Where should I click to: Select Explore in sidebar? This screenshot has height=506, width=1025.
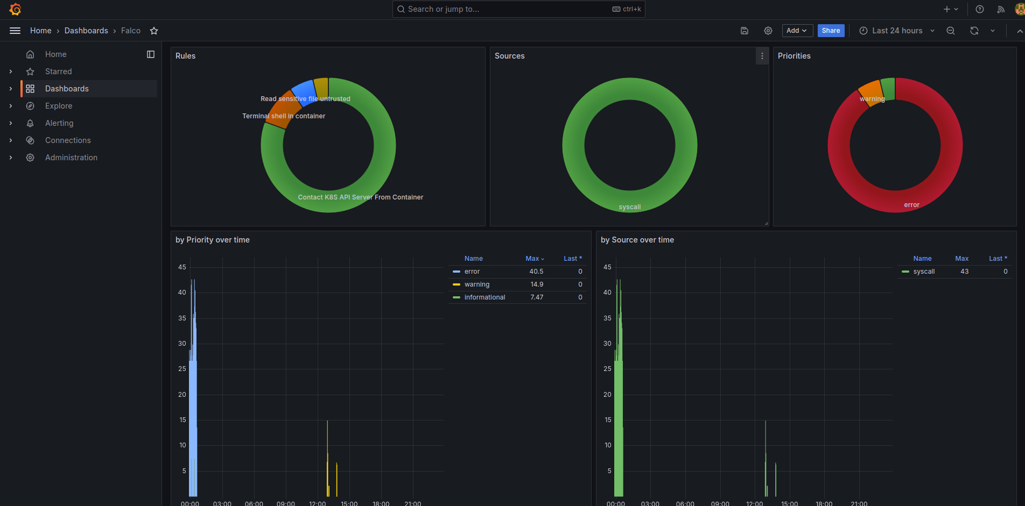tap(59, 106)
